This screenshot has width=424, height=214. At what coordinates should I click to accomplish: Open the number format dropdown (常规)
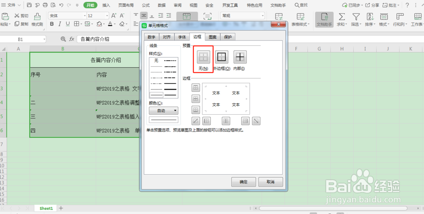pos(262,16)
